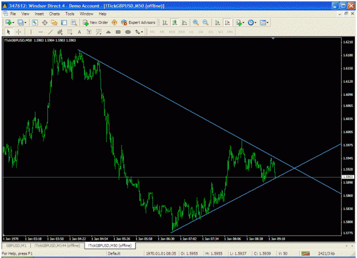The height and width of the screenshot is (258, 357).
Task: Switch to M15 timeframe button
Action: point(172,32)
